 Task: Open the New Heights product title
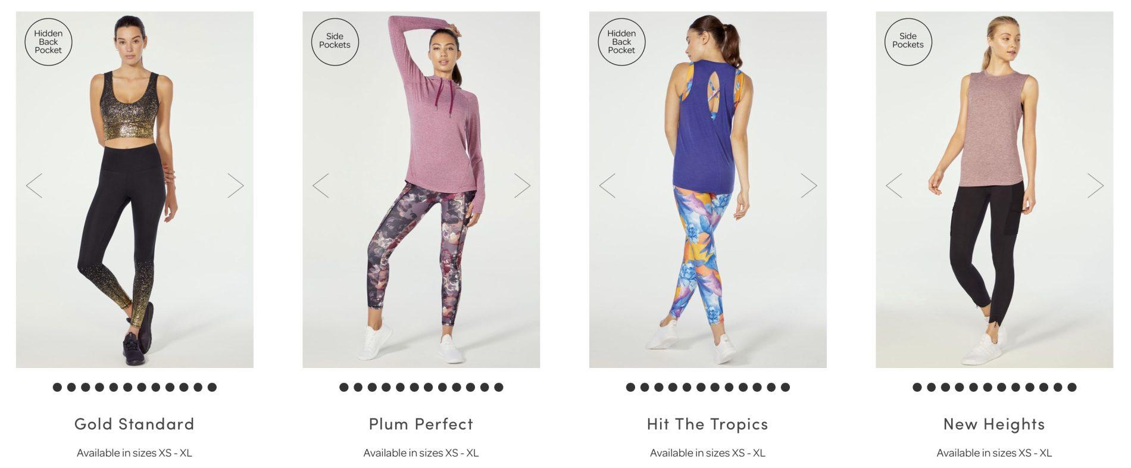click(x=994, y=424)
